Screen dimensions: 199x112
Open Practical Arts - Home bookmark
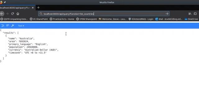[x=62, y=19]
